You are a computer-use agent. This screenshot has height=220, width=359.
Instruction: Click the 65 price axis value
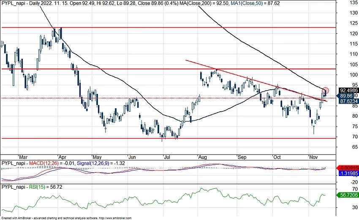(355, 147)
